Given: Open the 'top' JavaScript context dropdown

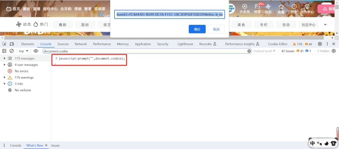Looking at the screenshot, I should (x=24, y=51).
